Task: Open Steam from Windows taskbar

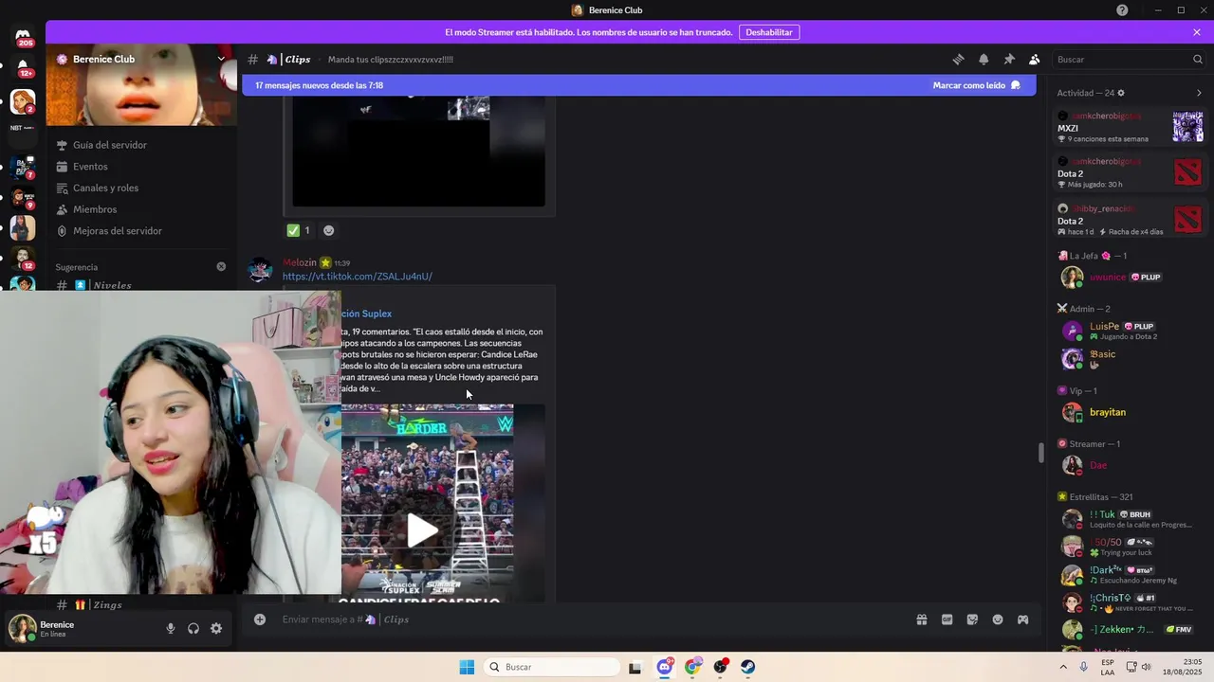Action: (748, 667)
